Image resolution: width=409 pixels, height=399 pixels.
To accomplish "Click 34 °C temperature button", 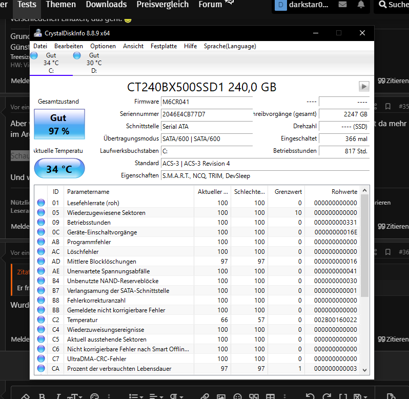I will (x=59, y=169).
